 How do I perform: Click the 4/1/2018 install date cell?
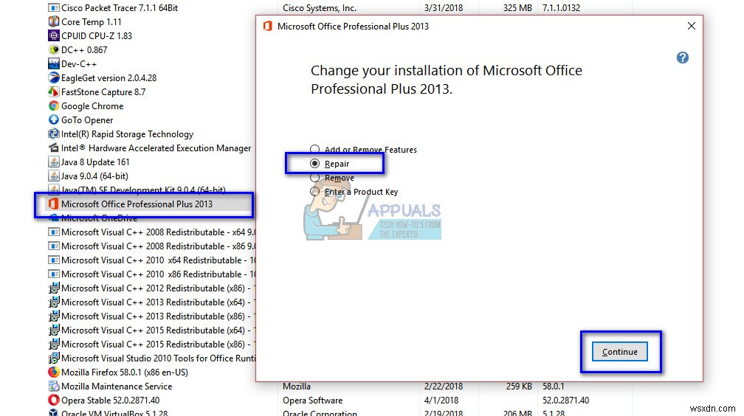pos(441,401)
